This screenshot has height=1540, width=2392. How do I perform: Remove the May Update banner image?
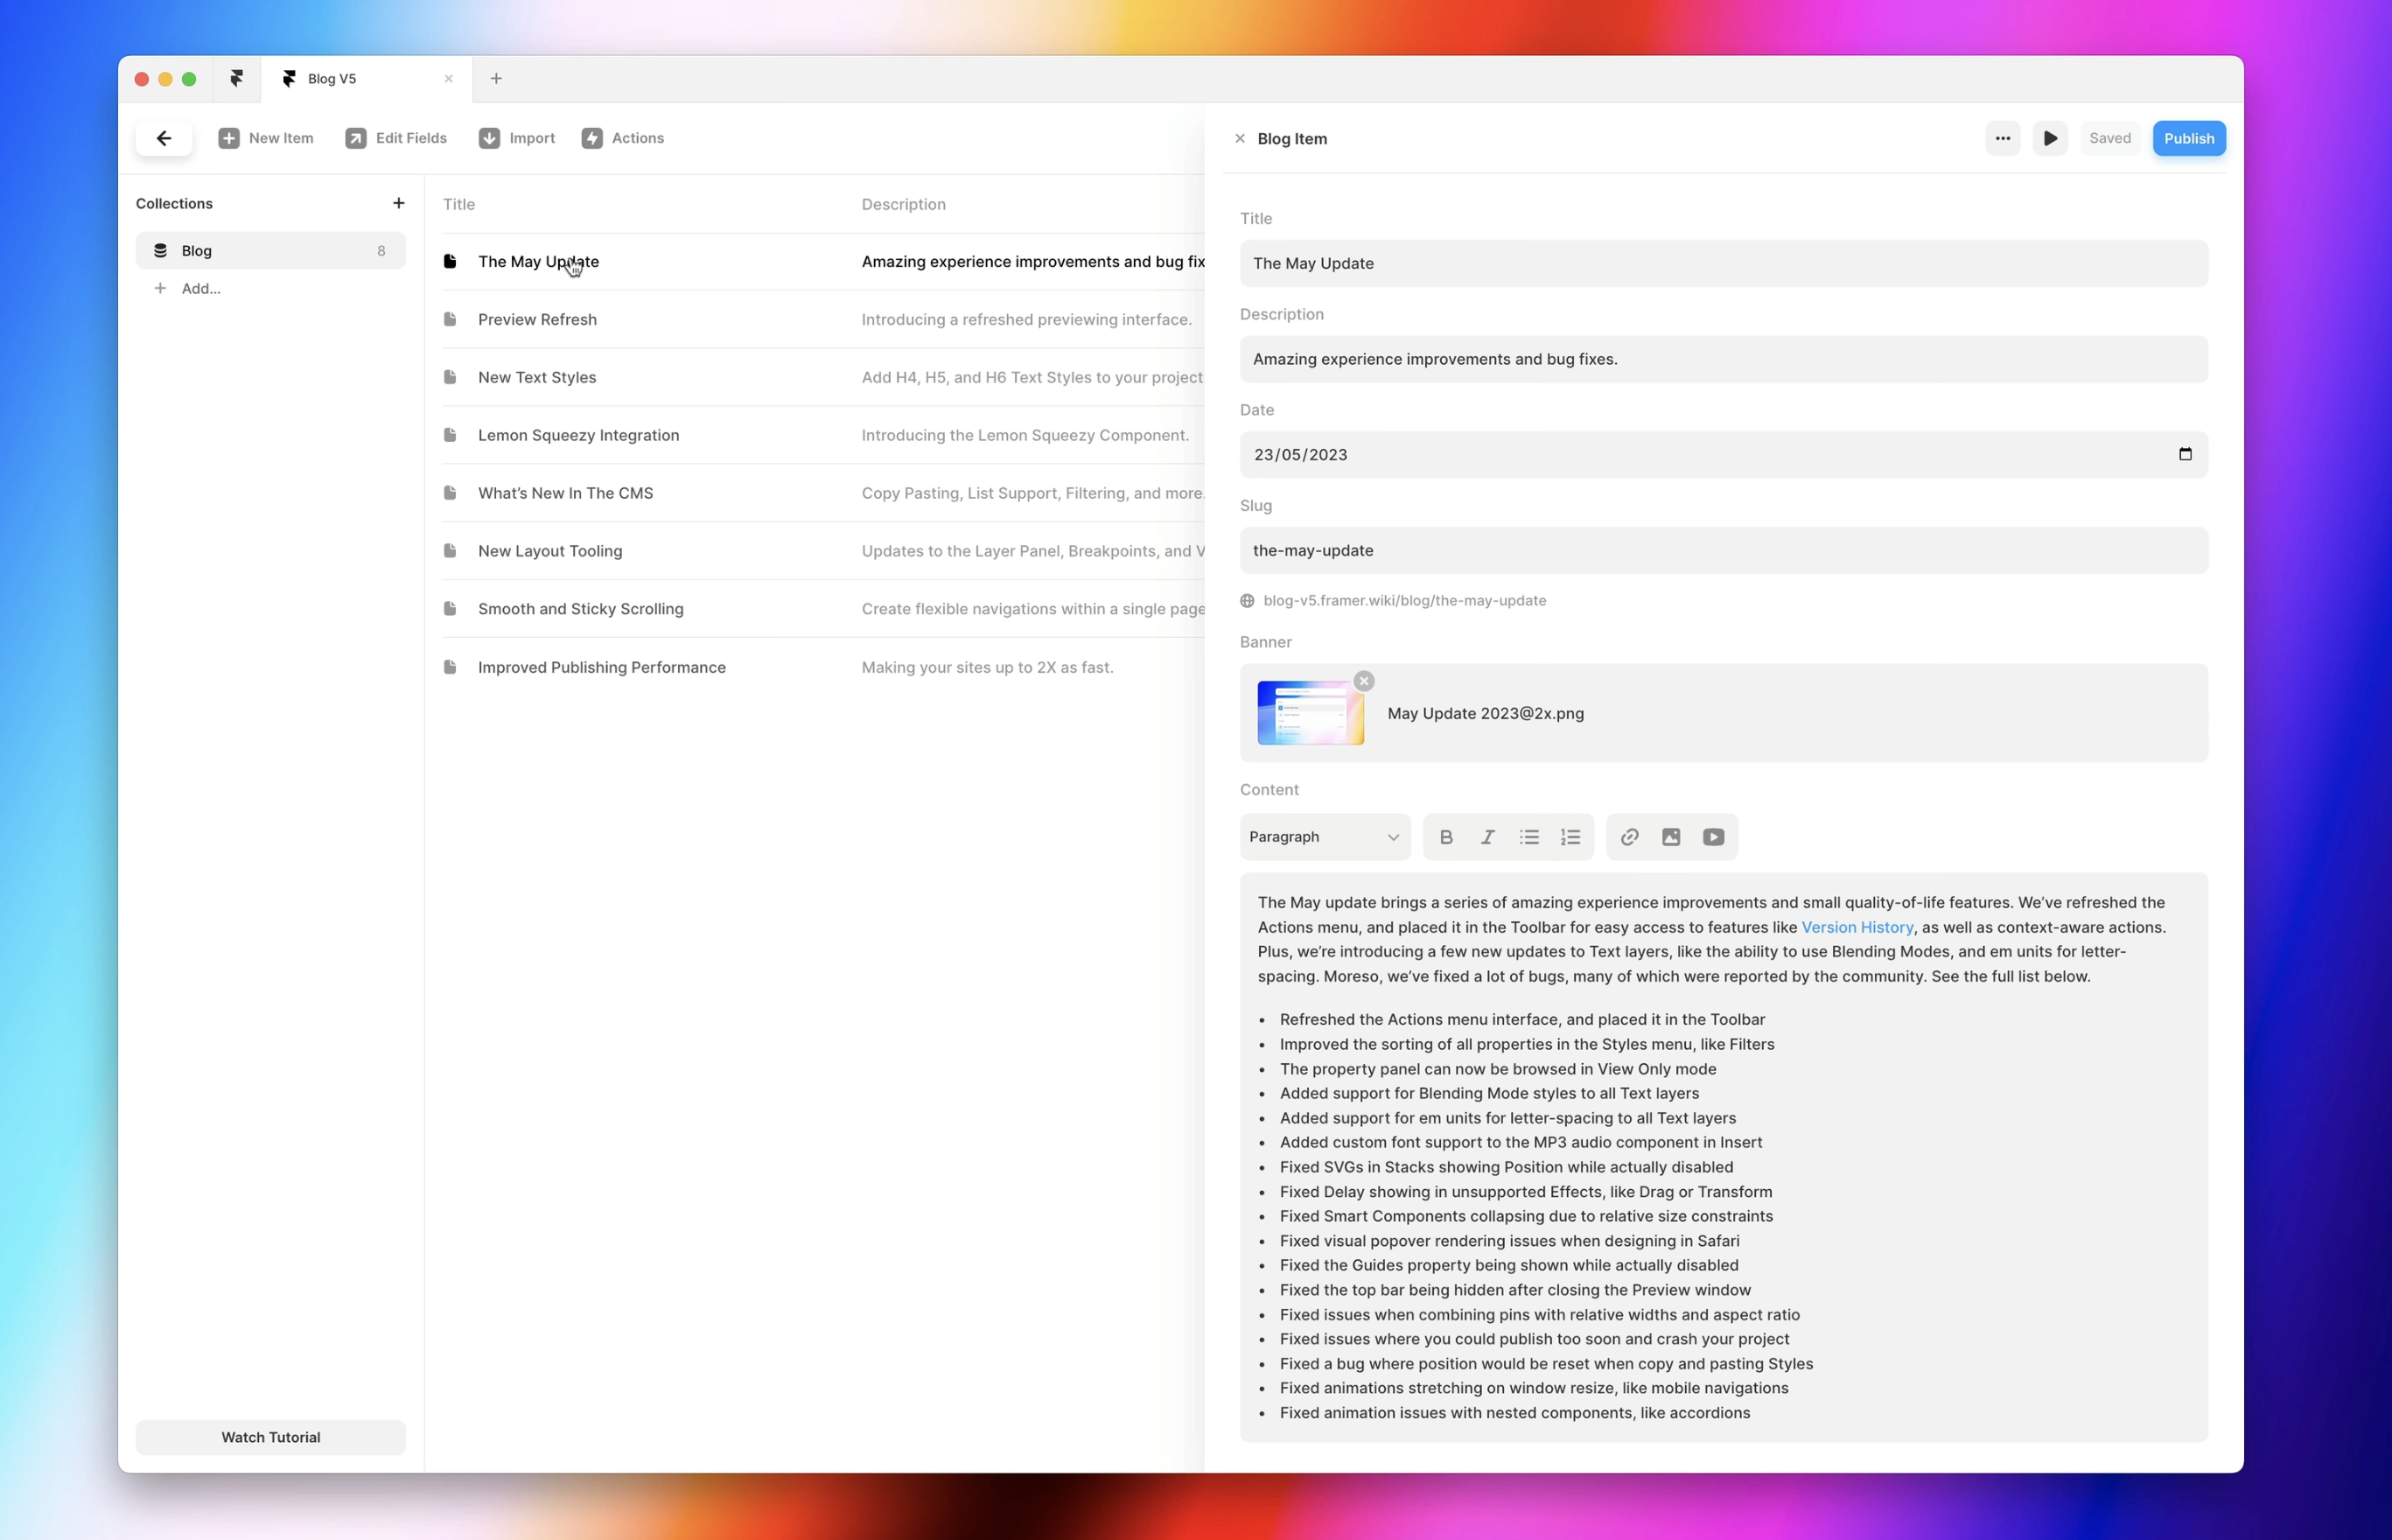[1363, 681]
